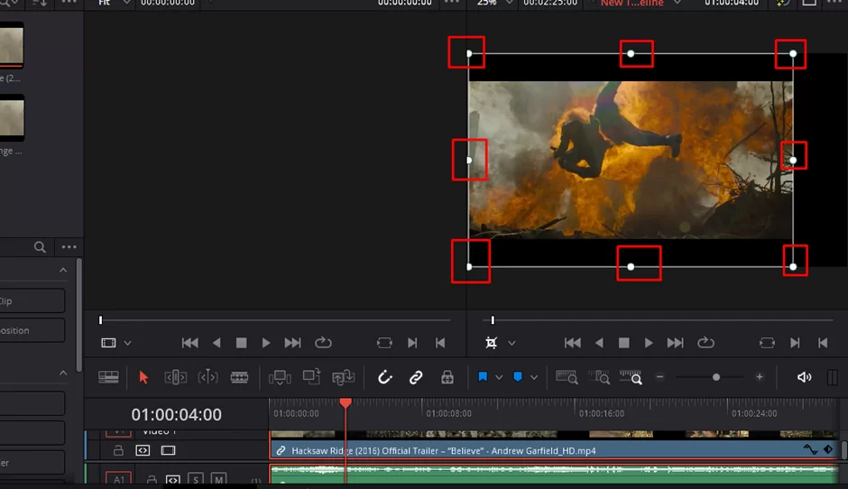848x489 pixels.
Task: Open Timeline View Options icon
Action: coord(108,377)
